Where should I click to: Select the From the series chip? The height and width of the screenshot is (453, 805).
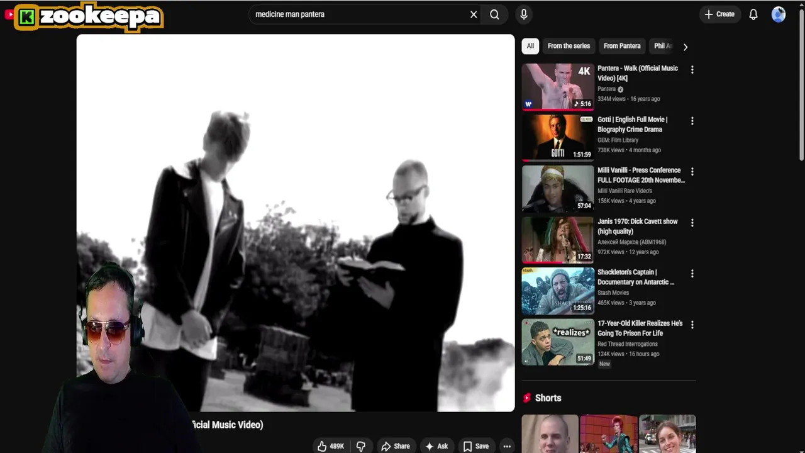[569, 46]
